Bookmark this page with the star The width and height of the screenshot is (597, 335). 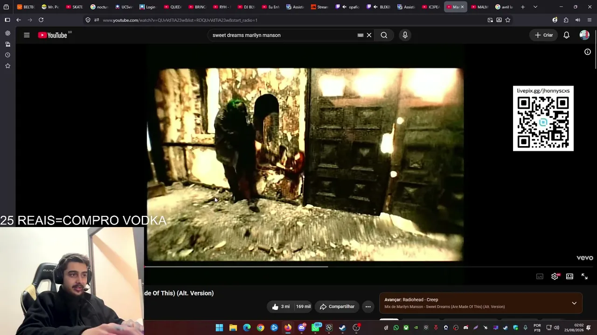click(x=507, y=20)
